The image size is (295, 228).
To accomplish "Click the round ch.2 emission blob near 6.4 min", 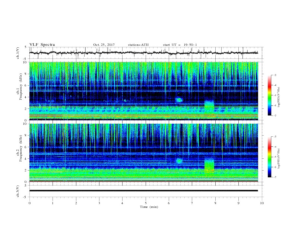I will [179, 161].
